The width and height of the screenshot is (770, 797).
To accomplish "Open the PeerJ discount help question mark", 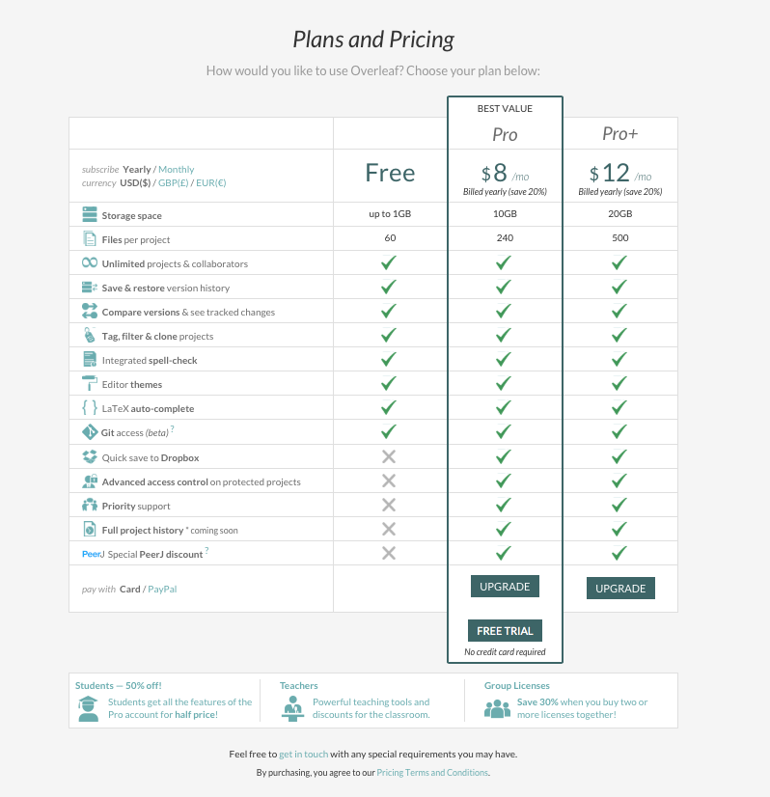I will click(x=206, y=550).
